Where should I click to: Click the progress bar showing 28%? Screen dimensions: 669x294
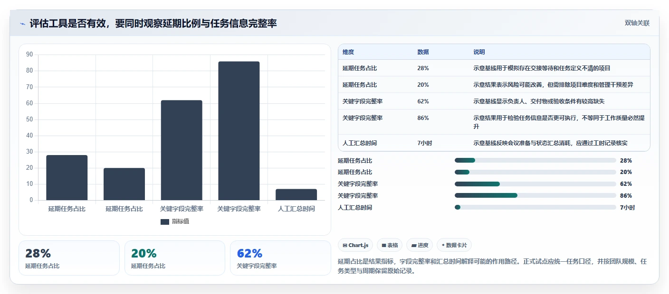click(535, 161)
